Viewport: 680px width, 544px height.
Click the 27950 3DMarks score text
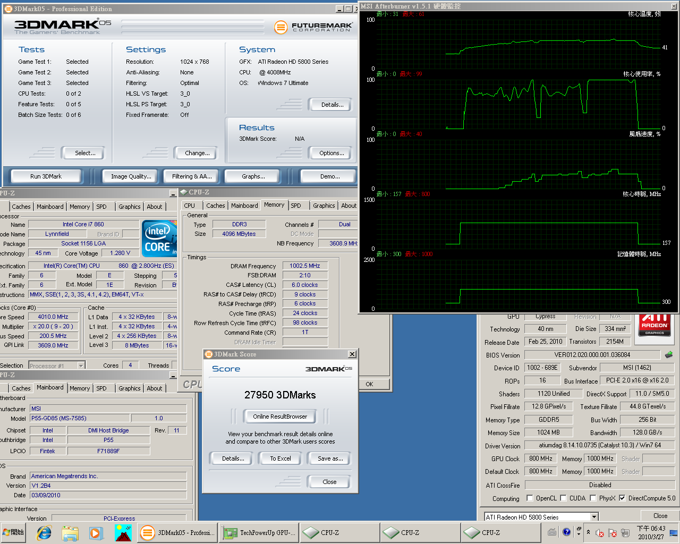pos(280,395)
